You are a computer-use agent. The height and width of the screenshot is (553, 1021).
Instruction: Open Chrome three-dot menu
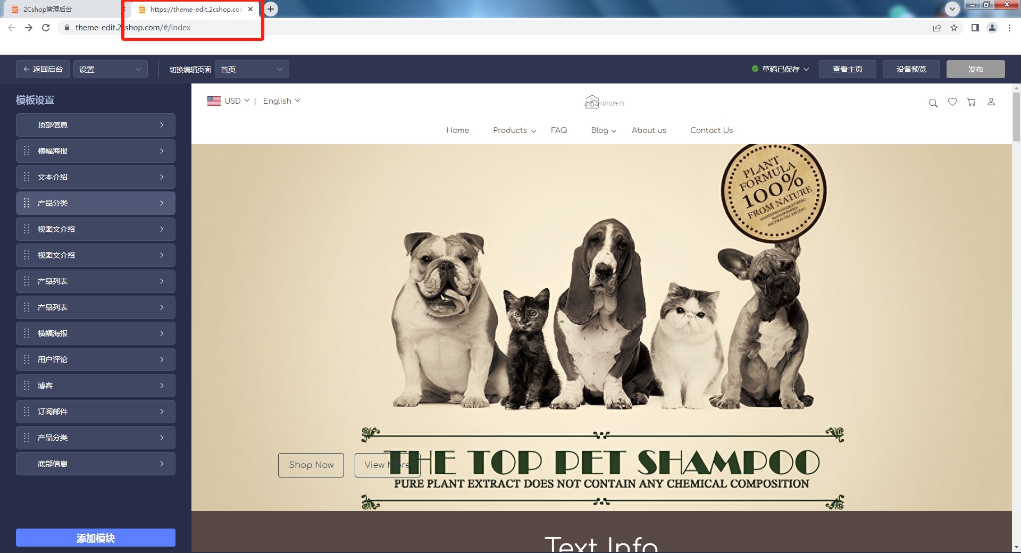(x=1009, y=28)
